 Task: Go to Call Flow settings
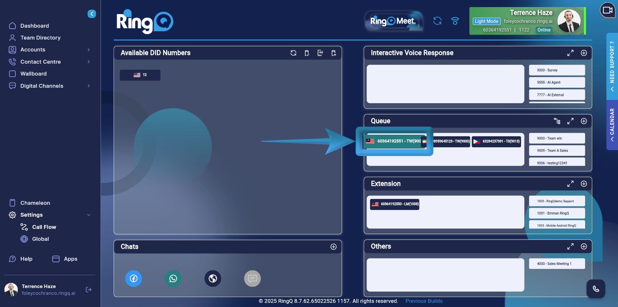coord(44,227)
